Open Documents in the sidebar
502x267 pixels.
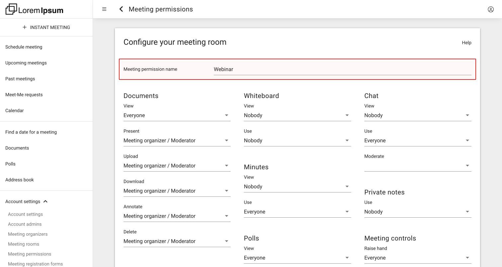tap(17, 148)
